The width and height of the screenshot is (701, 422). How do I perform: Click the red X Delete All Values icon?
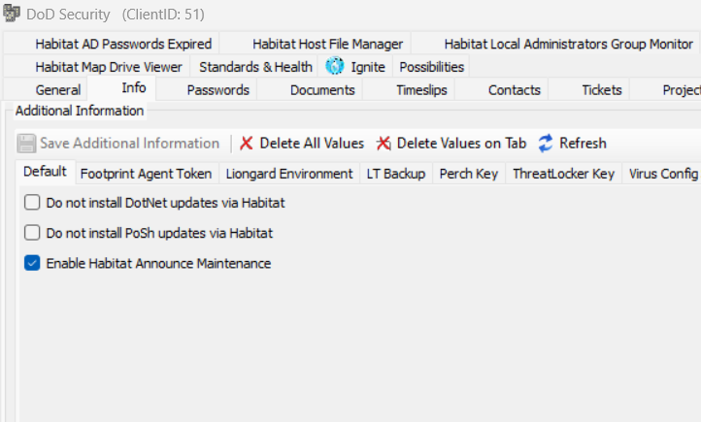click(247, 144)
